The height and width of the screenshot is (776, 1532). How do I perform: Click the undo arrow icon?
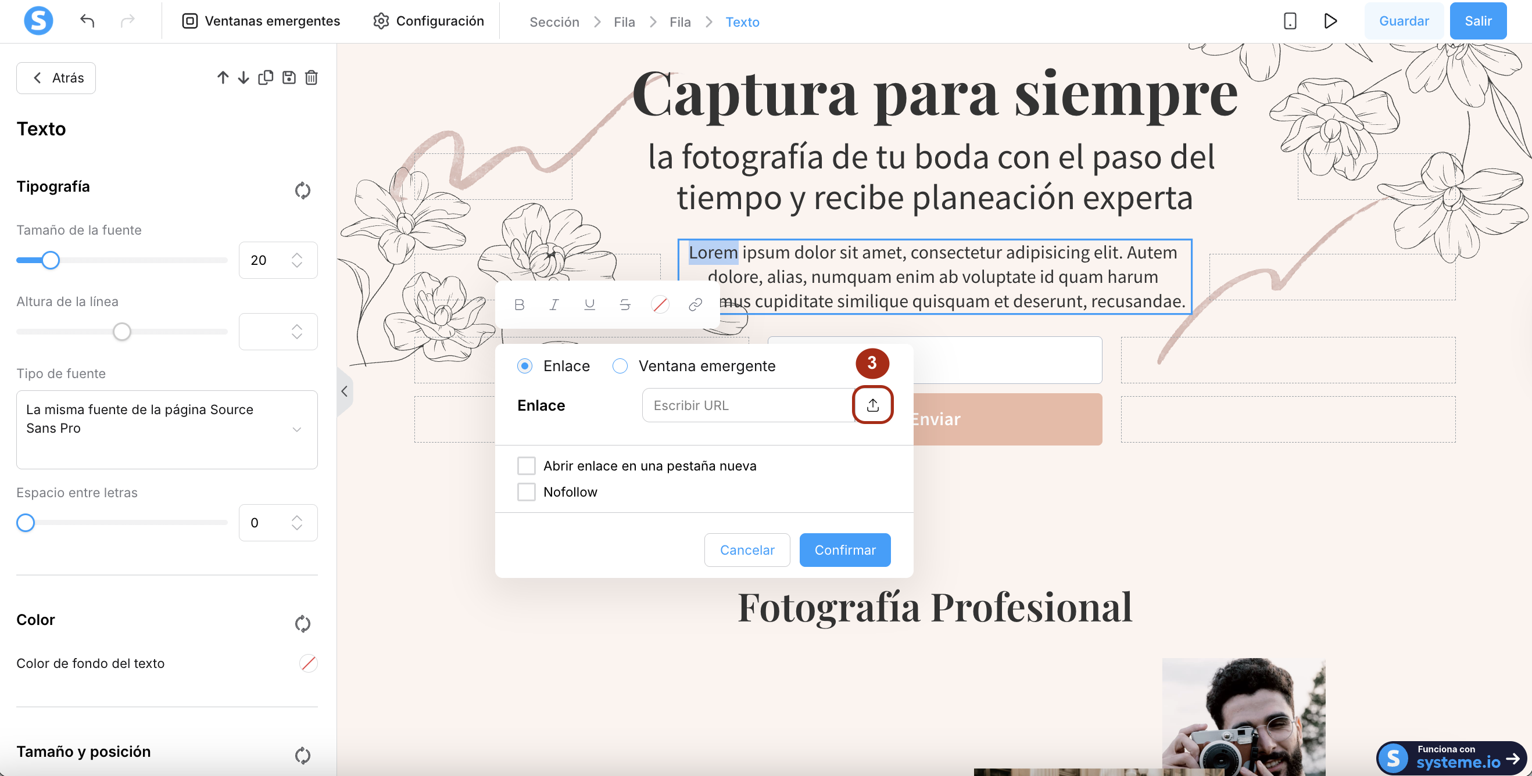pyautogui.click(x=87, y=21)
